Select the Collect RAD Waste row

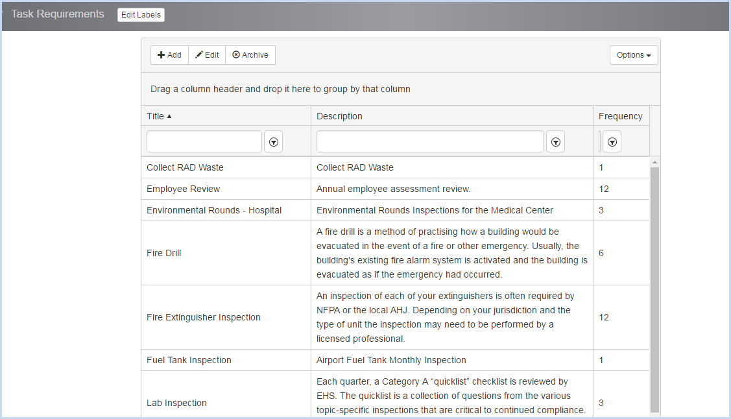pos(185,167)
